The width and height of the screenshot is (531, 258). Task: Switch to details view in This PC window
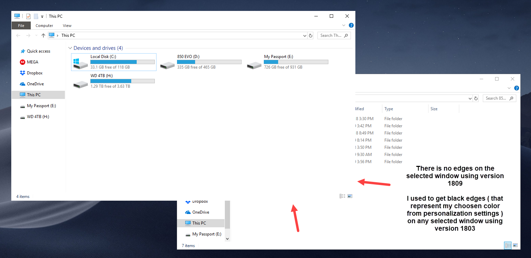point(342,196)
